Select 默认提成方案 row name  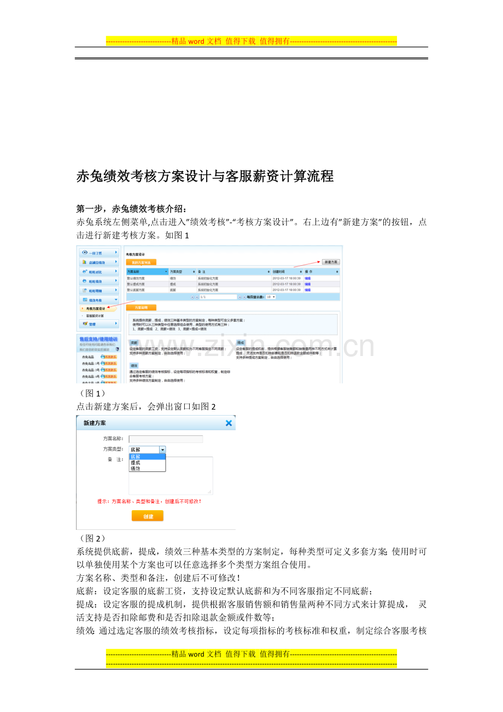pos(136,284)
